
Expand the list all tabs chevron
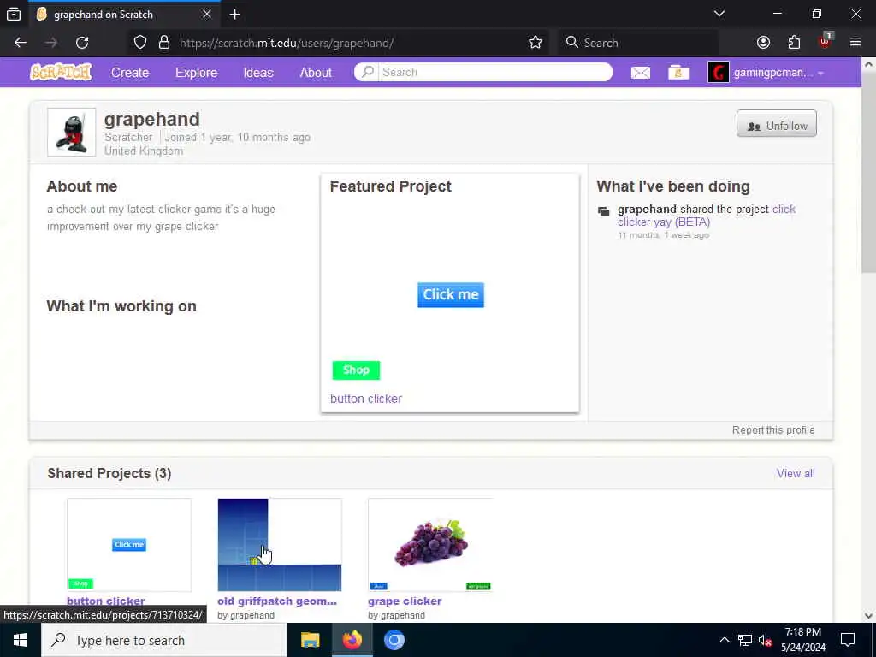[719, 14]
